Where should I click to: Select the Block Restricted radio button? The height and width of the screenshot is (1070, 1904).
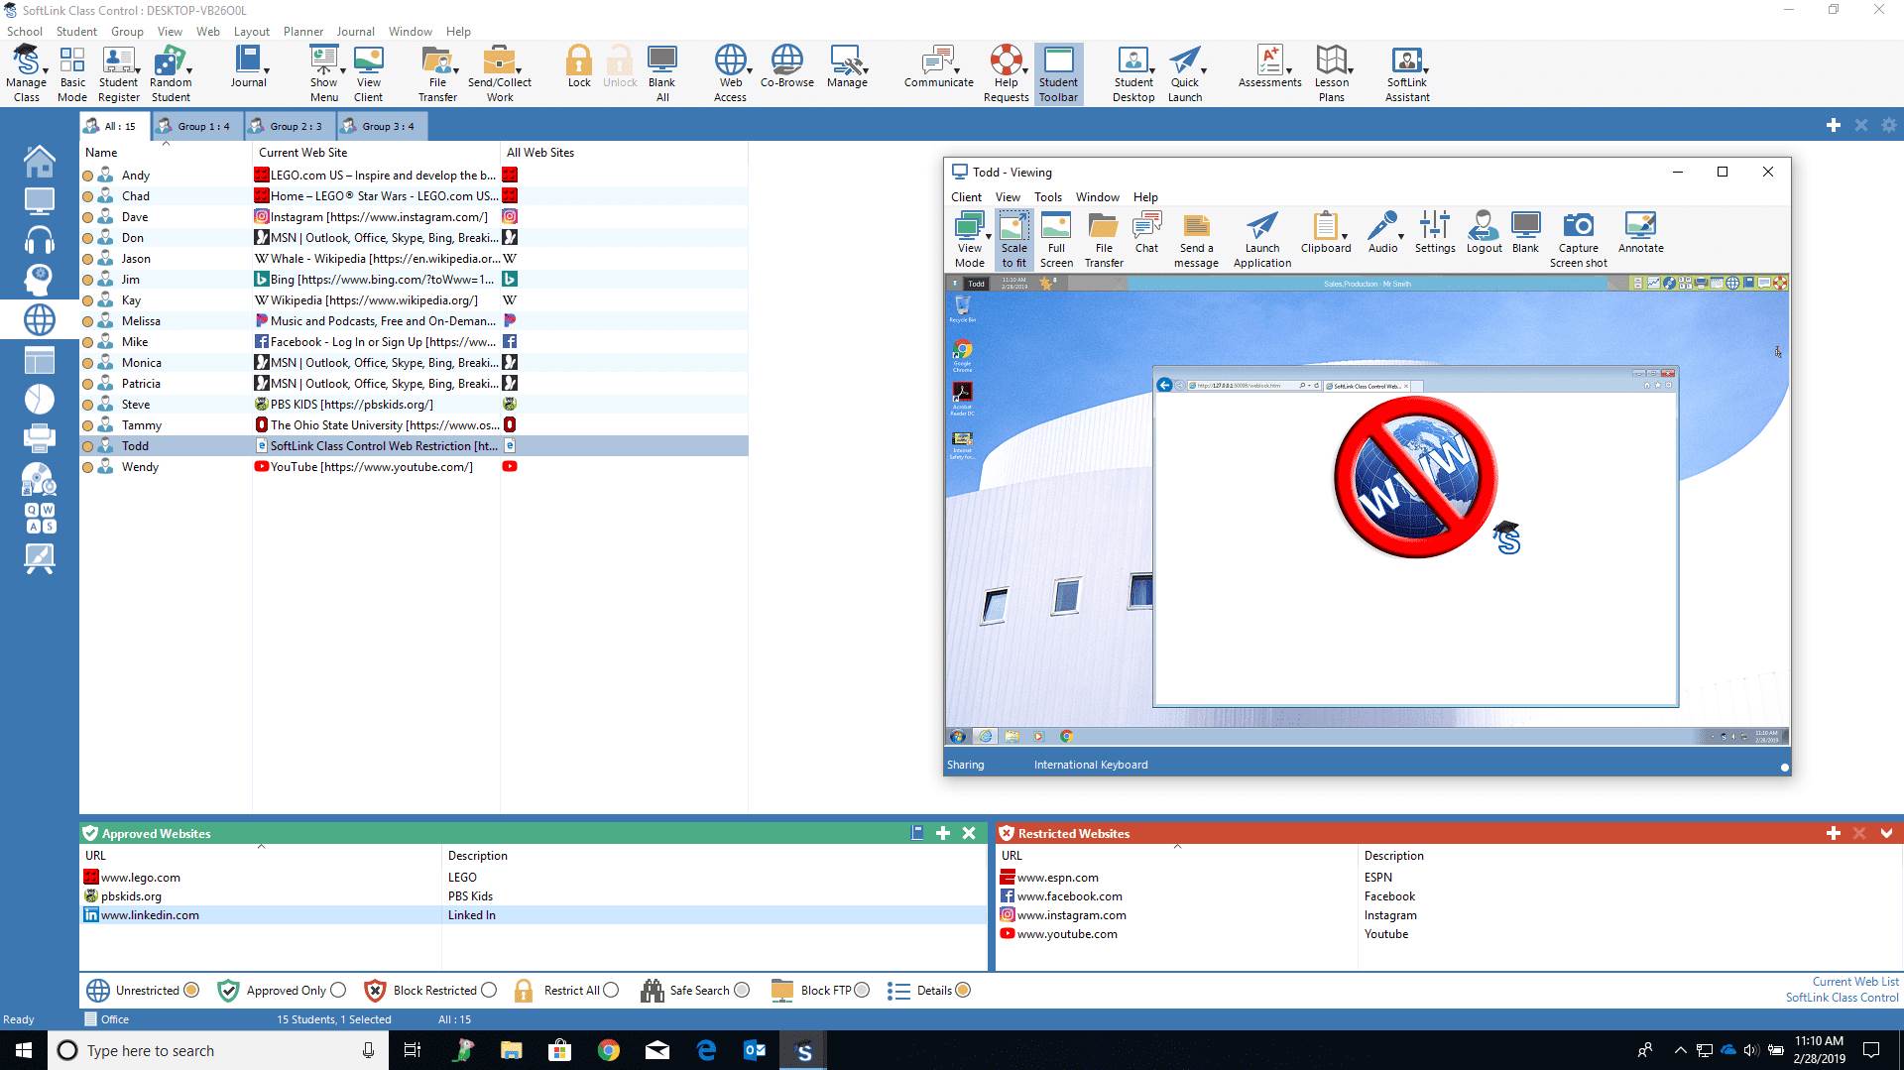tap(489, 990)
